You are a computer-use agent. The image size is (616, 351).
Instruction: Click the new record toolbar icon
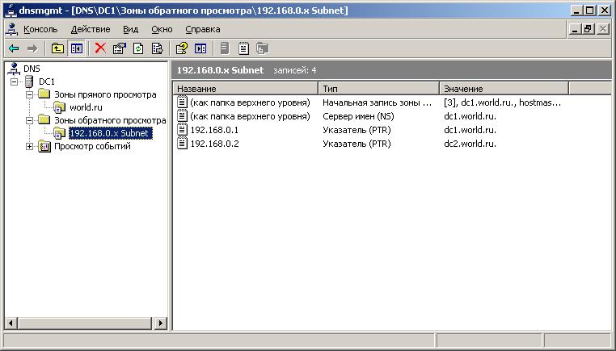coord(243,48)
